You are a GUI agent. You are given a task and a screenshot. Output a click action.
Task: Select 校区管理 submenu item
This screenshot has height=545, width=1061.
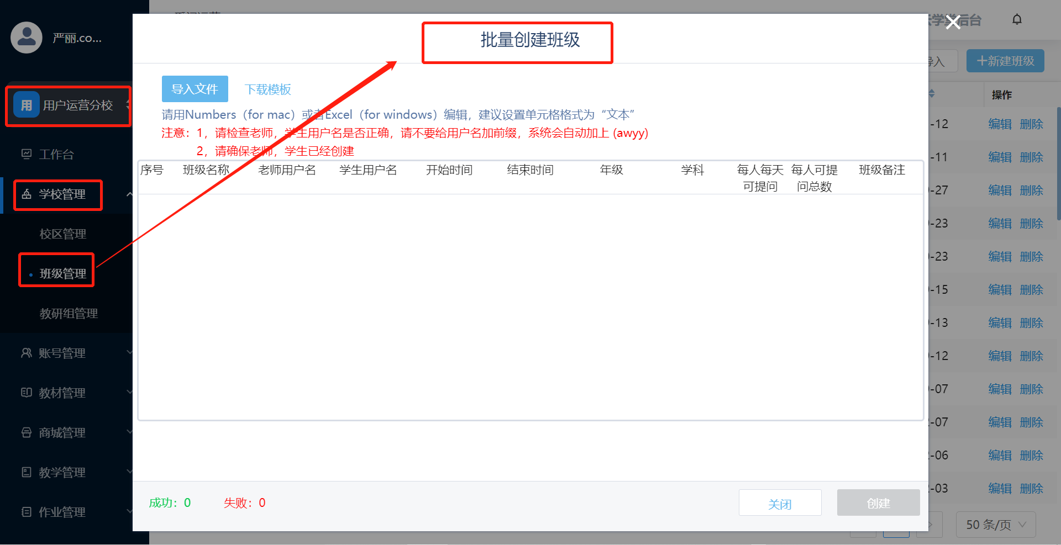point(63,234)
